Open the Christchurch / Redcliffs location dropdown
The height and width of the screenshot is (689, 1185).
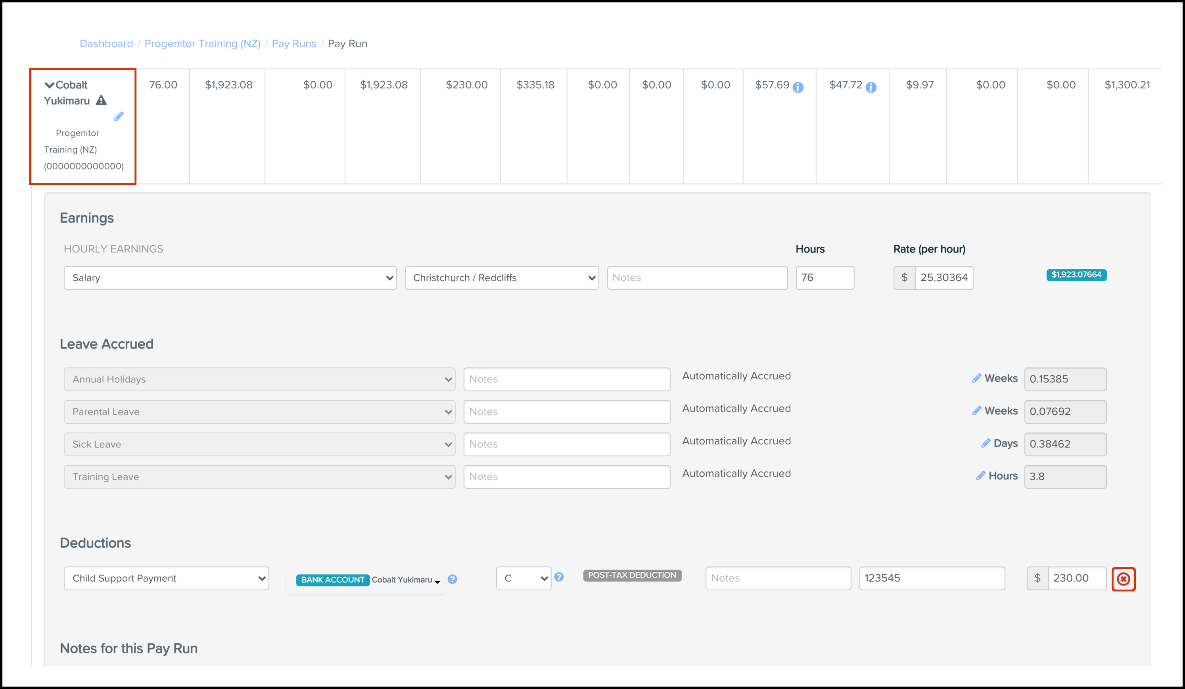tap(501, 278)
